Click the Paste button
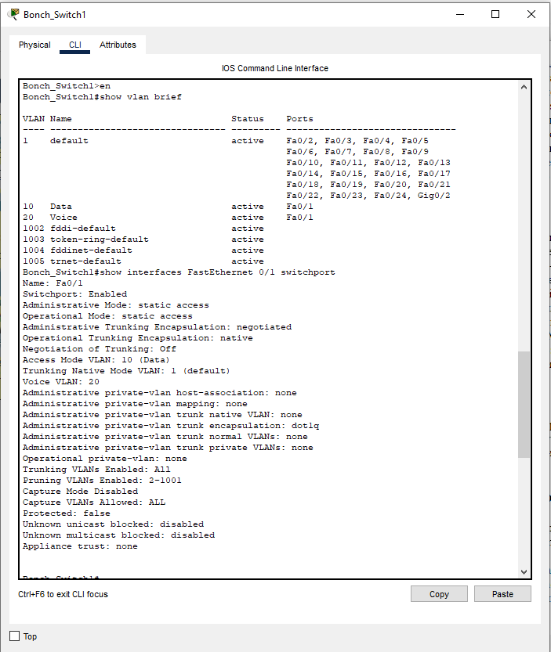This screenshot has width=551, height=652. [x=502, y=594]
